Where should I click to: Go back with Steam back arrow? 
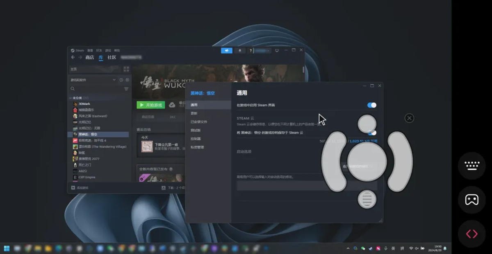coord(73,57)
